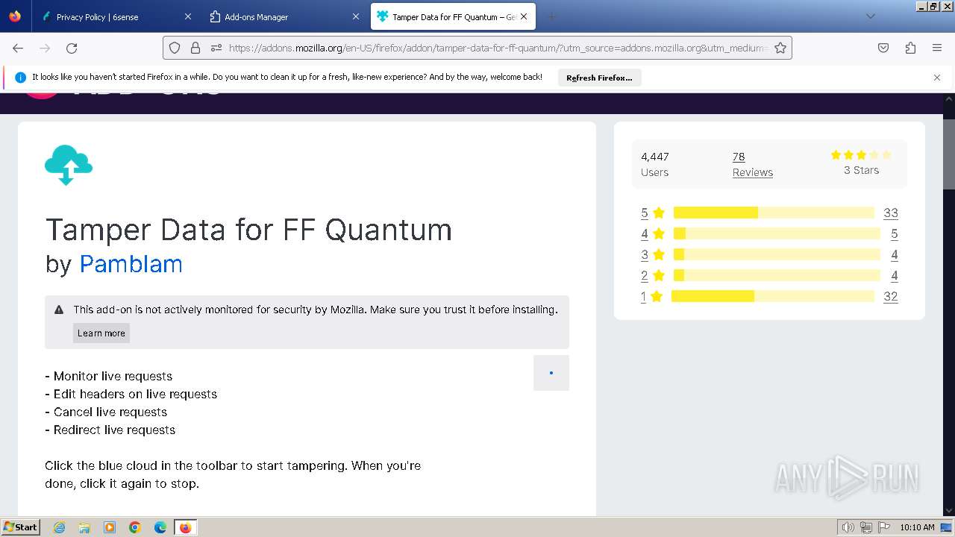Close the Tamper Data tab
This screenshot has width=955, height=537.
click(x=524, y=16)
